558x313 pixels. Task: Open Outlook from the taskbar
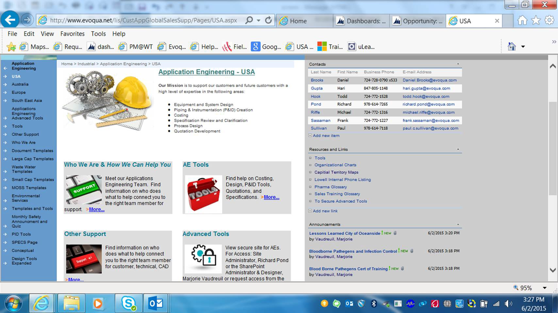point(156,304)
